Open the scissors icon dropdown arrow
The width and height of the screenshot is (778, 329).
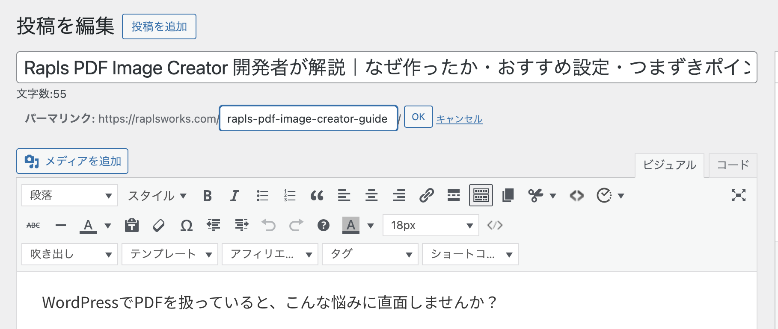(553, 196)
